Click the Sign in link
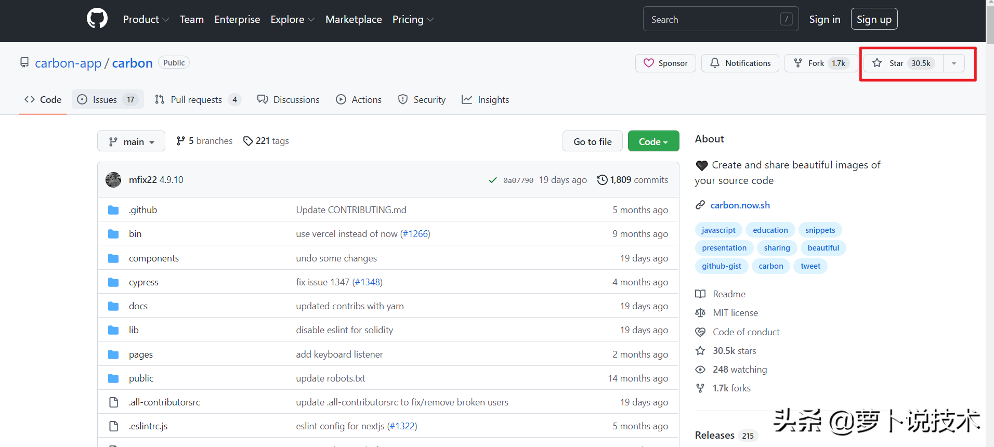994x447 pixels. click(825, 19)
